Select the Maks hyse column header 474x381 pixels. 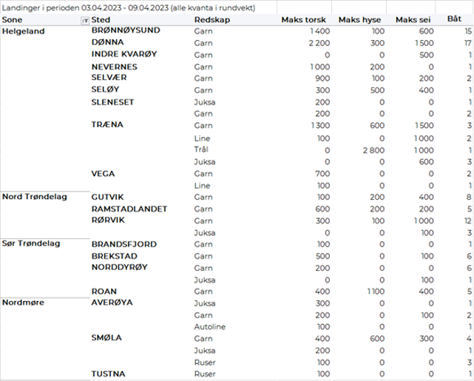click(362, 20)
